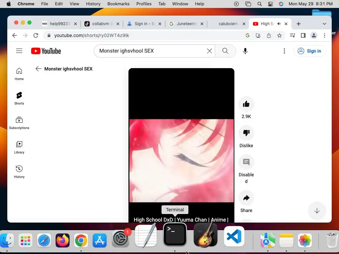
Task: Click the Shorts video player
Action: tap(181, 145)
